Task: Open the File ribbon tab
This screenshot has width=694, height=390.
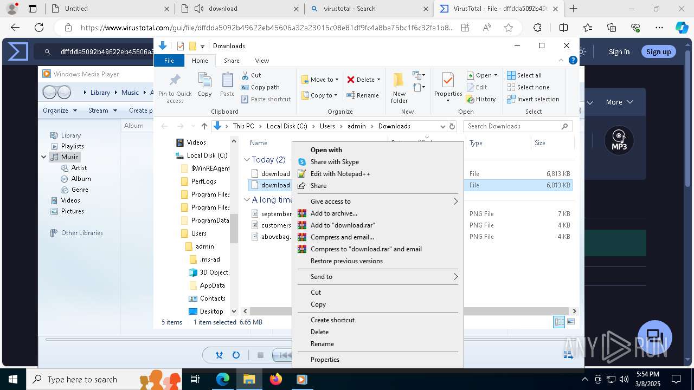Action: coord(169,61)
